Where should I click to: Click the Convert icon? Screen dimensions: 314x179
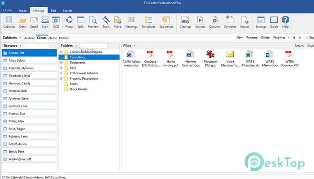point(214,22)
